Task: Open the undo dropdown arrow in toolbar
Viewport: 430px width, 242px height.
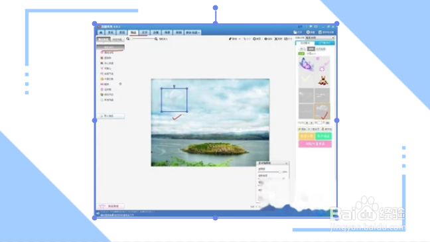Action: [x=240, y=39]
